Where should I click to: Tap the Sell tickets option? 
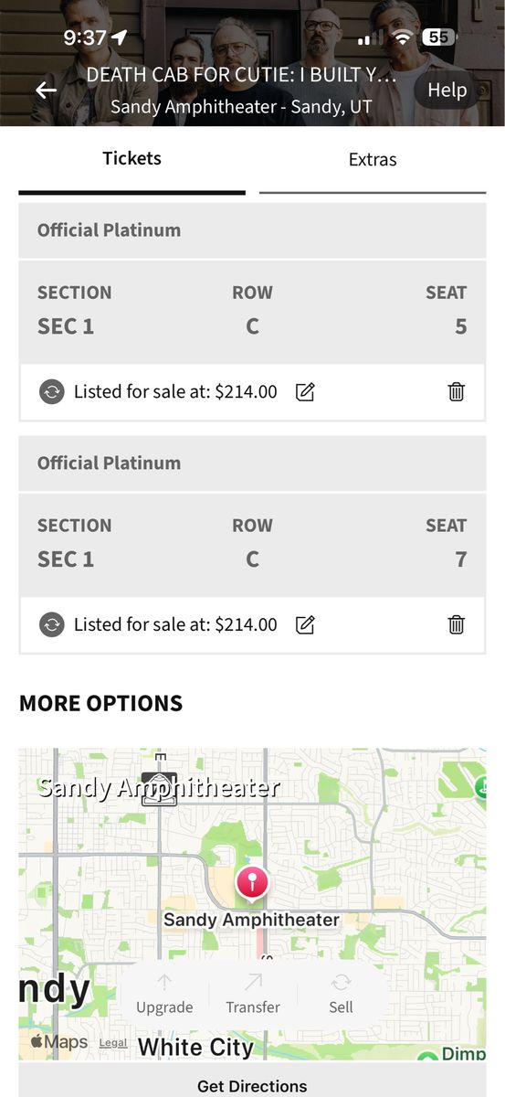coord(341,994)
